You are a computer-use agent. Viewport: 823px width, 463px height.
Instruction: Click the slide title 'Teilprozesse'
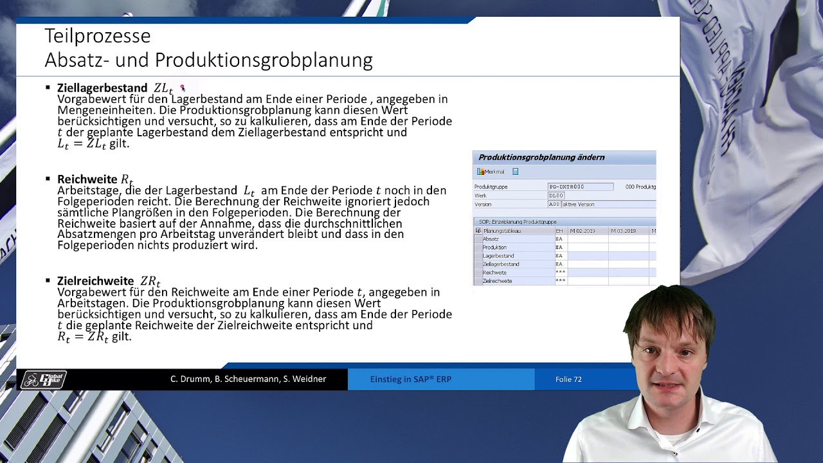click(x=97, y=35)
